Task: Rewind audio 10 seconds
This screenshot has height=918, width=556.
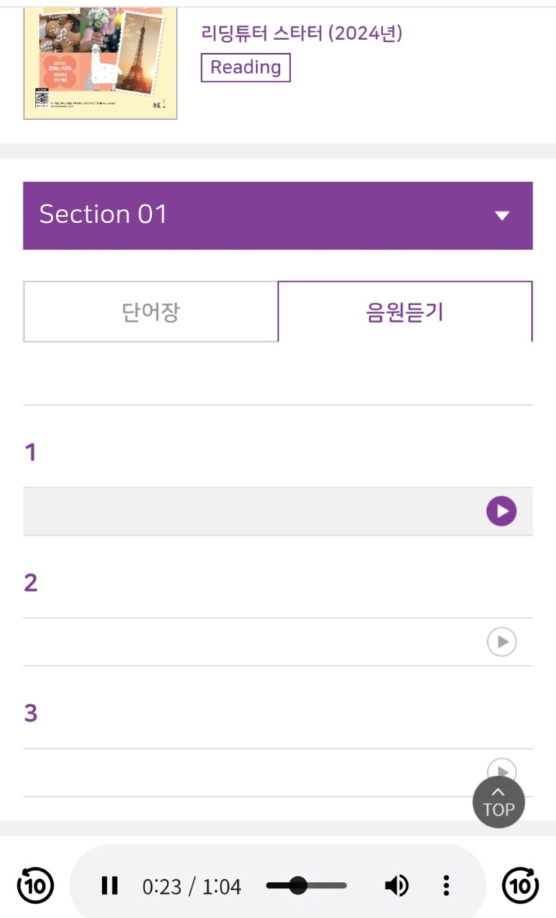Action: click(35, 886)
